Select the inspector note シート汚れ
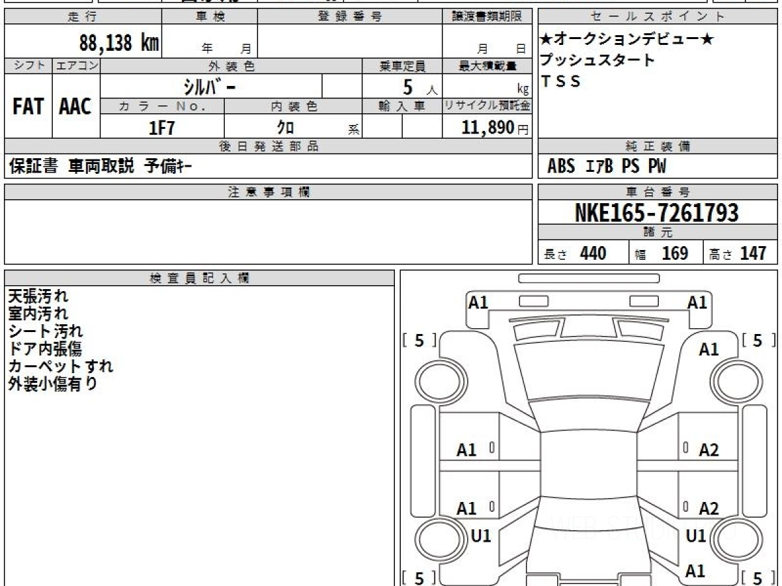The height and width of the screenshot is (586, 782). 46,331
